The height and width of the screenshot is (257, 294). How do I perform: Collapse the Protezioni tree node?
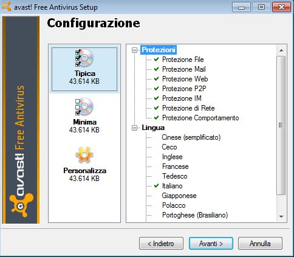tap(134, 50)
